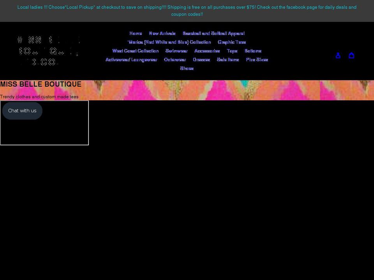Open the Activewear/Loungewear collection
Screen dimensions: 374x280
click(x=131, y=59)
